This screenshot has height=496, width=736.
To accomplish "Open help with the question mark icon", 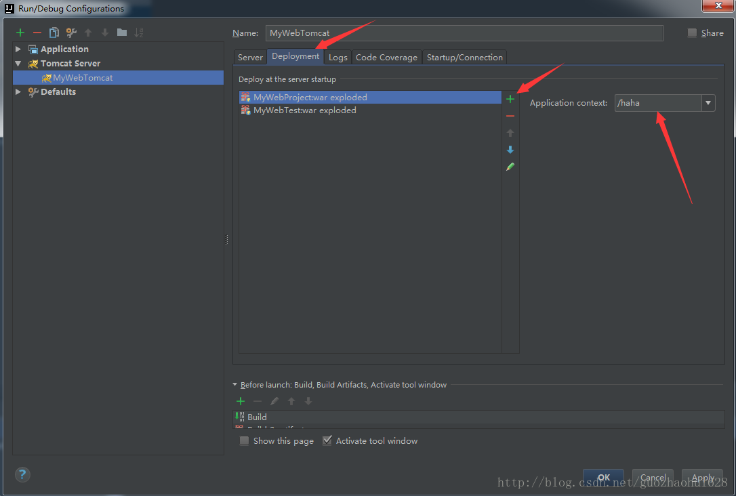I will pos(22,474).
